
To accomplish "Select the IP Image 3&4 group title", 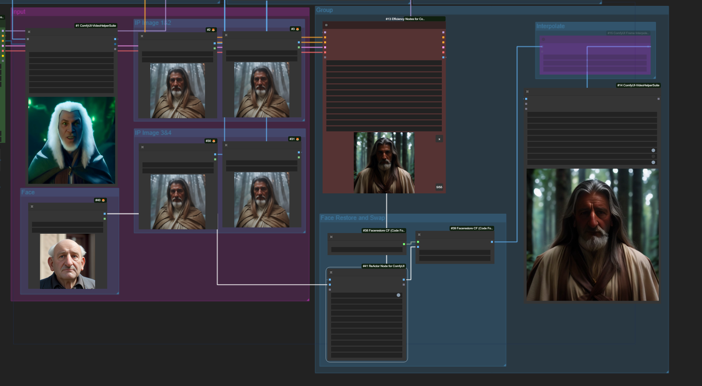I will click(153, 133).
